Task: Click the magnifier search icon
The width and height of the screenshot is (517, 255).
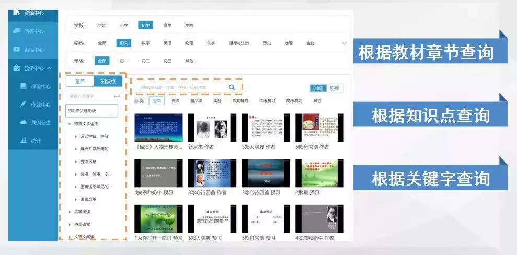Action: (232, 87)
